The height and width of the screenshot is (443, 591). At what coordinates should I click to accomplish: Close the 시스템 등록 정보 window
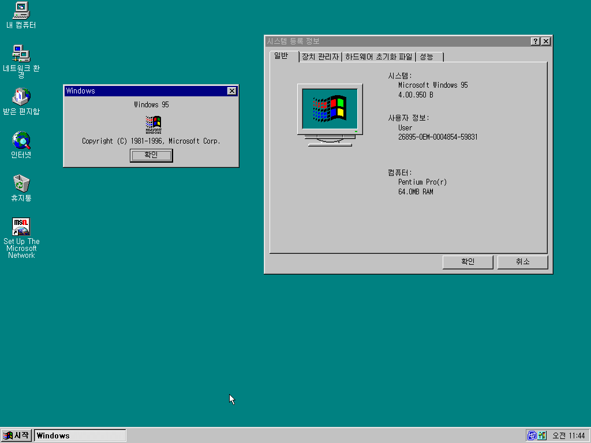[x=546, y=42]
